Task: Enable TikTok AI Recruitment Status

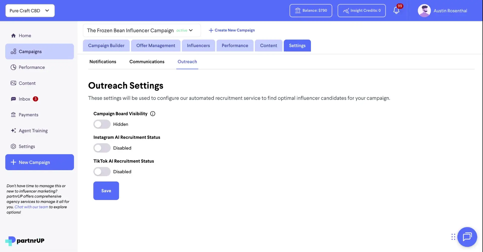Action: point(102,171)
